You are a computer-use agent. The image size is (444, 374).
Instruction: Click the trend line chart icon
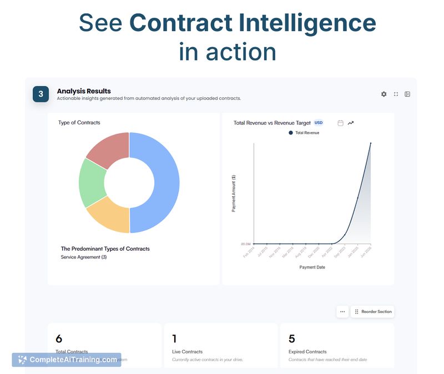(x=351, y=123)
